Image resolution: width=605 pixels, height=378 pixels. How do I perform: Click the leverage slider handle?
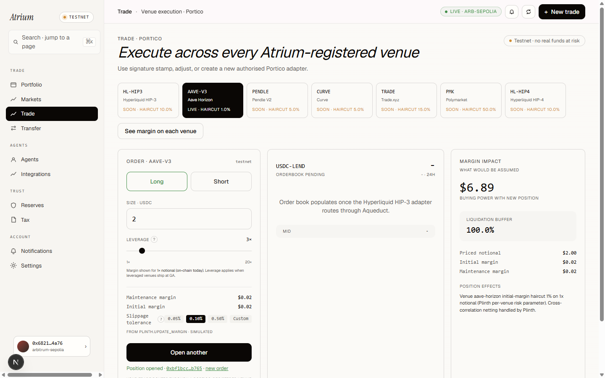(142, 251)
